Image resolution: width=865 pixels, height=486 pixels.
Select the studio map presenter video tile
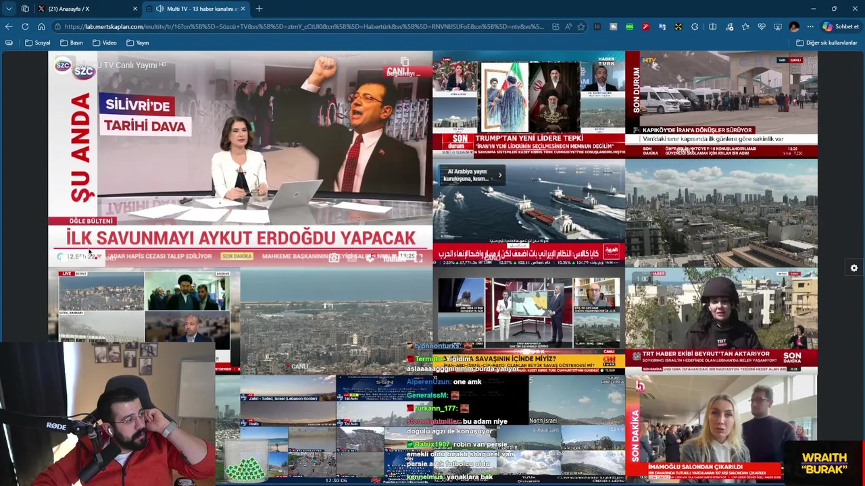[529, 321]
